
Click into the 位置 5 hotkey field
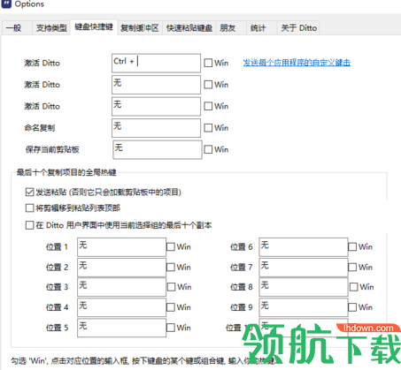pyautogui.click(x=121, y=328)
